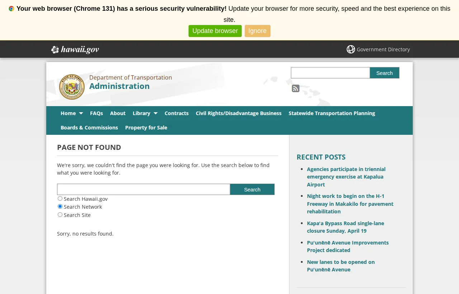The height and width of the screenshot is (294, 459).
Task: Click the Contracts navigation item
Action: [x=176, y=113]
